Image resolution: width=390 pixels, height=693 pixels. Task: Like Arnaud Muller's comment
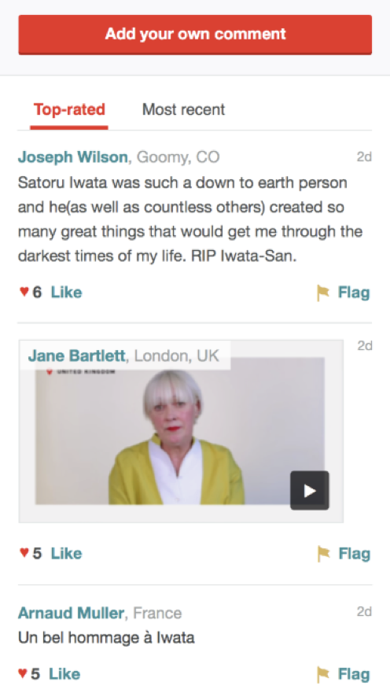pyautogui.click(x=64, y=674)
